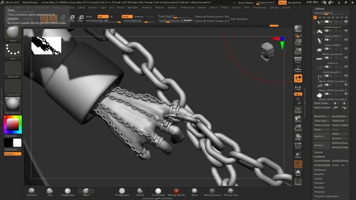Pick a color in the color picker square
This screenshot has width=356, height=200.
click(x=13, y=124)
